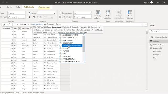This screenshot has height=94, width=168.
Task: Click the 'Harrington' last name cell
Action: [x=36, y=37]
